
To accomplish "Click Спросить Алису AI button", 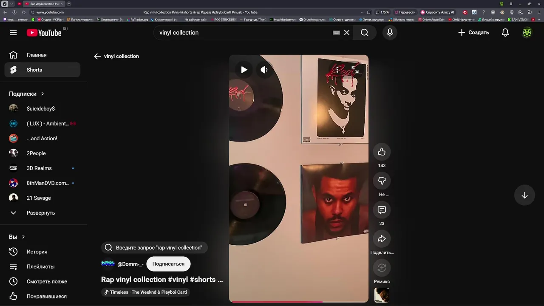I will [x=437, y=12].
